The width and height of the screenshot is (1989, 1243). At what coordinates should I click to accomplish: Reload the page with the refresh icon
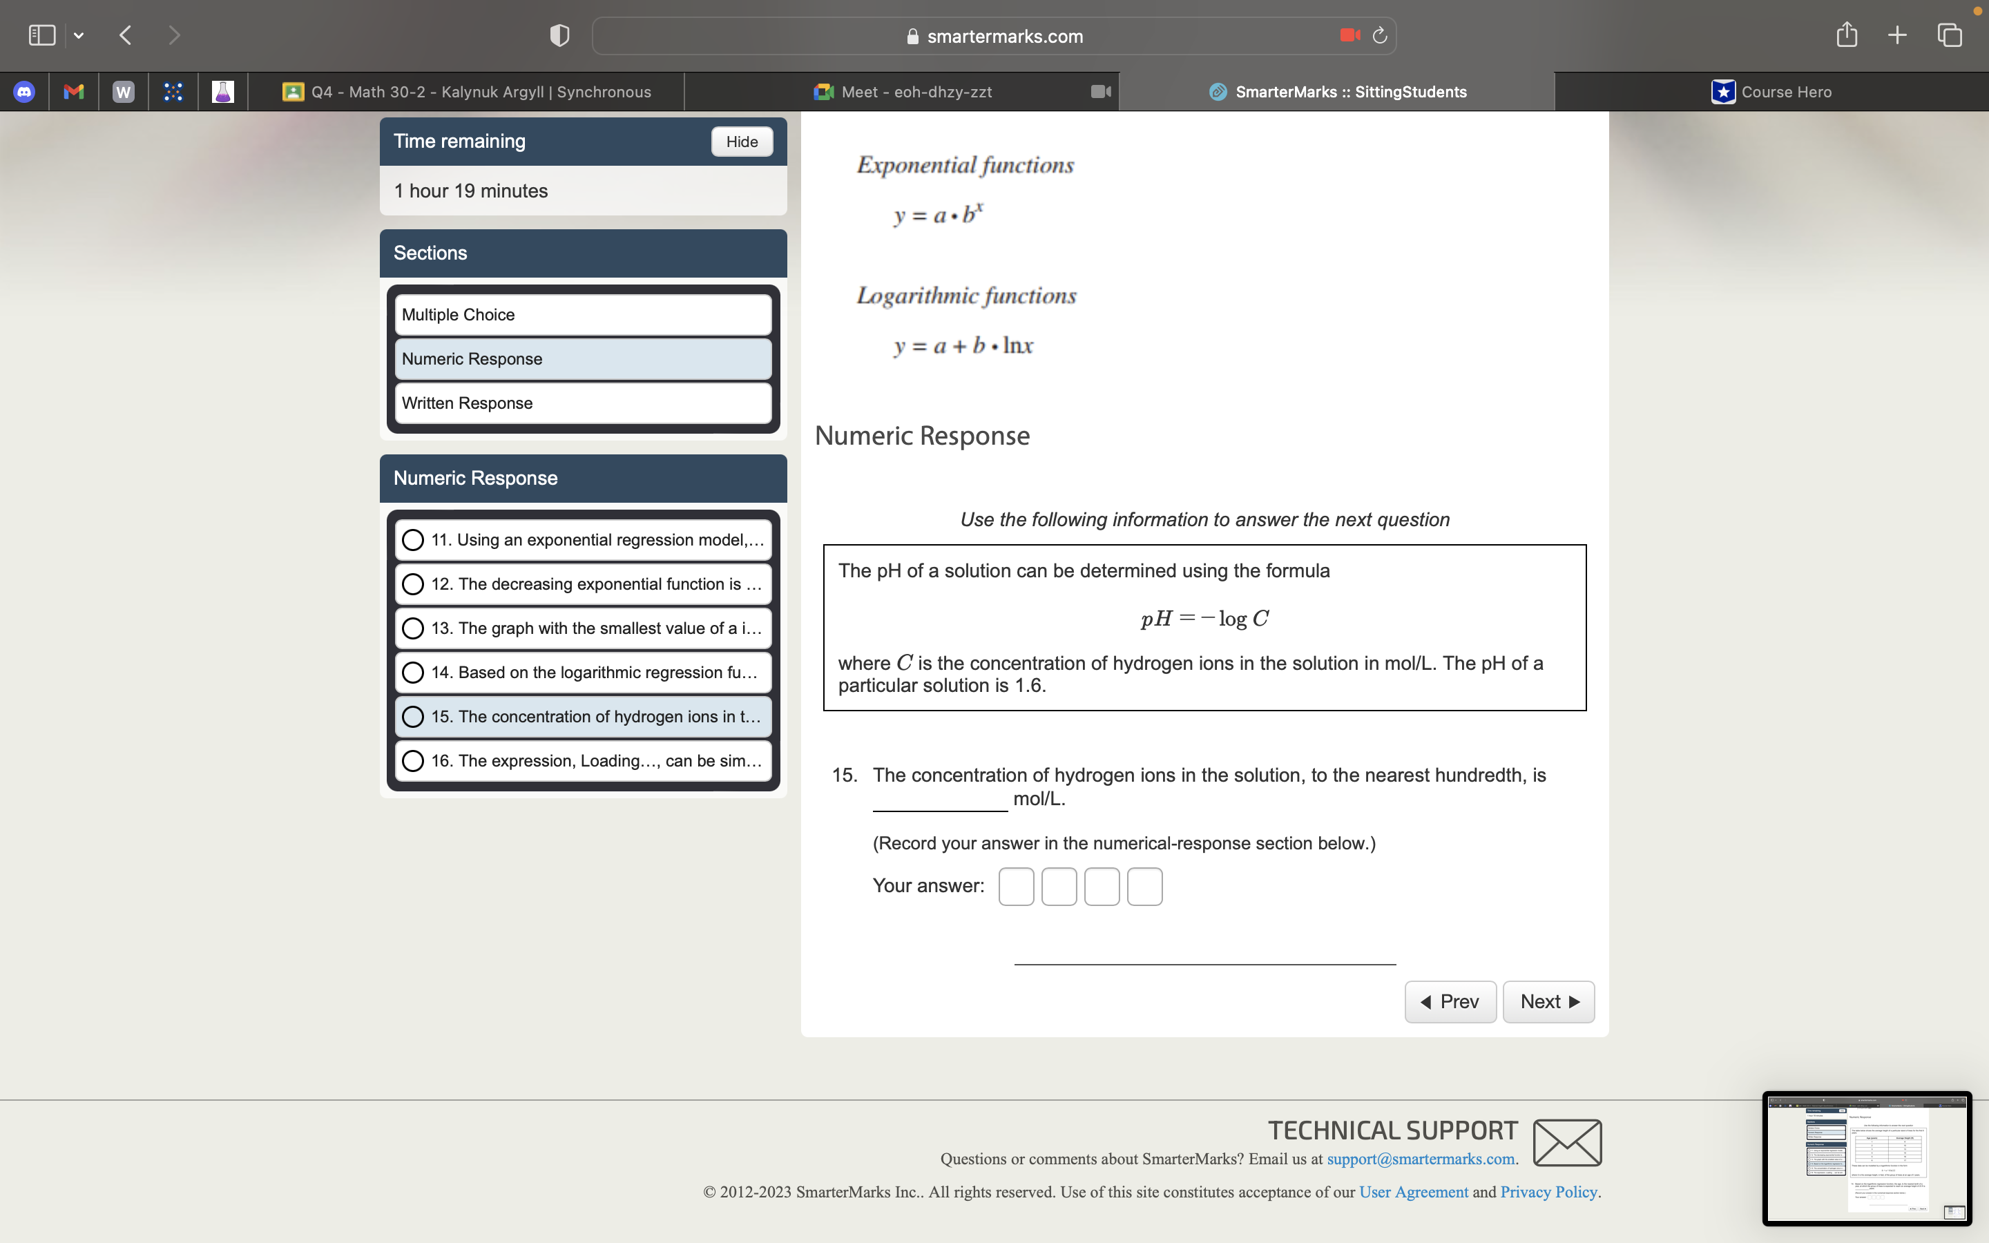pyautogui.click(x=1380, y=35)
